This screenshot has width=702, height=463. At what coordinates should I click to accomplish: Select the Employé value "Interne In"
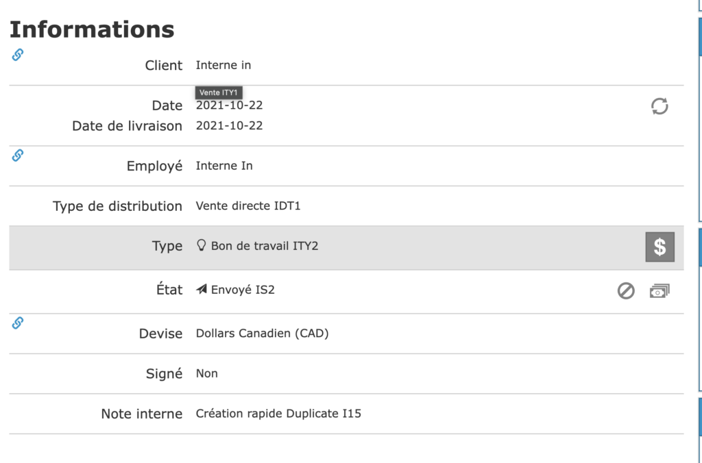224,166
